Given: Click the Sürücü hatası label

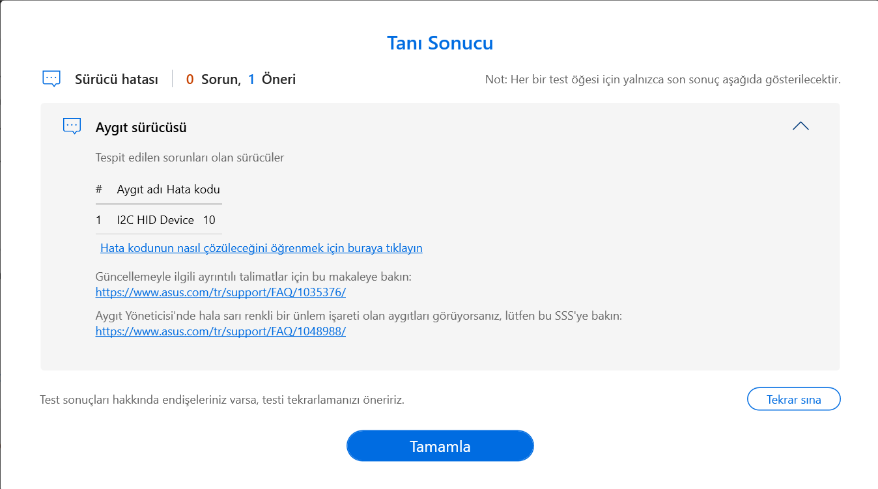Looking at the screenshot, I should [117, 79].
